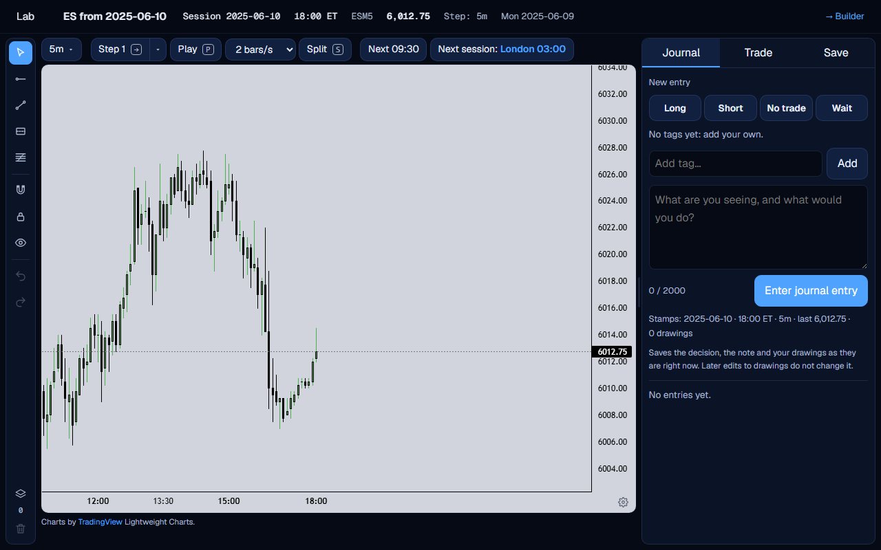Toggle drawings visibility with the eye icon
The width and height of the screenshot is (881, 550).
click(21, 243)
